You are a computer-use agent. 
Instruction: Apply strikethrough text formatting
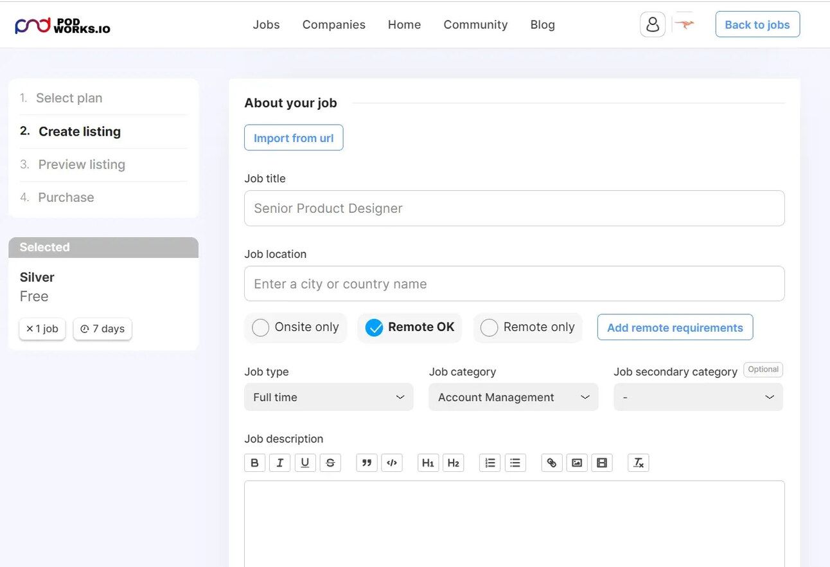330,463
